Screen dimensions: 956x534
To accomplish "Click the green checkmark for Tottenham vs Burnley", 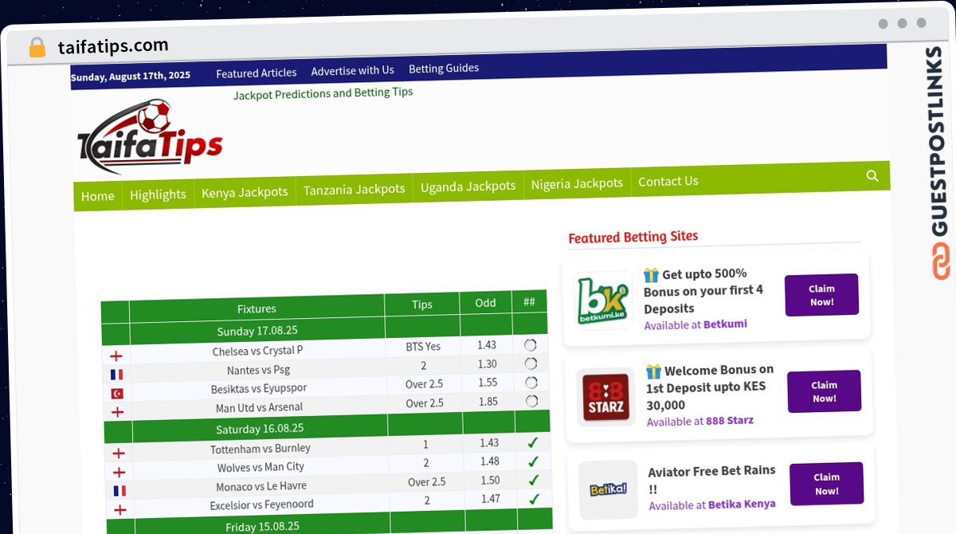I will (533, 442).
